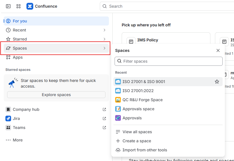
Task: Click the Confluence logo icon
Action: 30,6
